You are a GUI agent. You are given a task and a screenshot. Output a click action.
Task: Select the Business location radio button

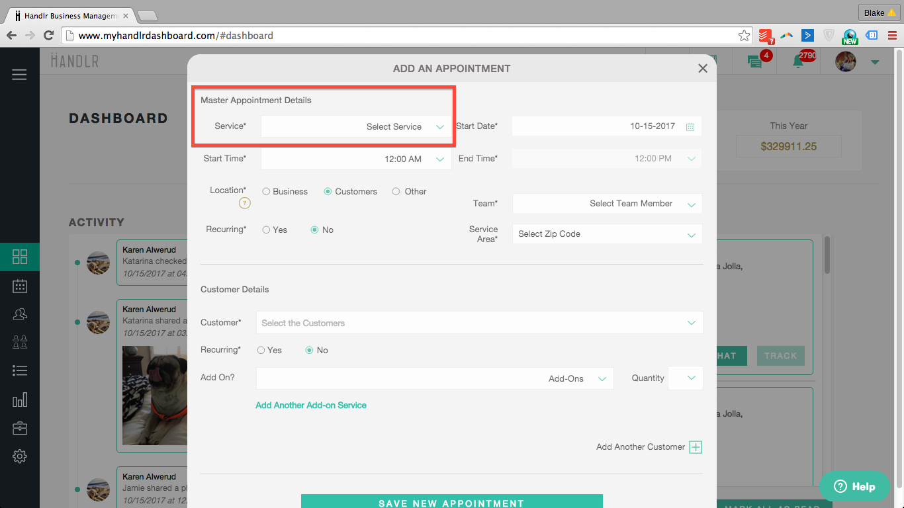[x=266, y=192]
